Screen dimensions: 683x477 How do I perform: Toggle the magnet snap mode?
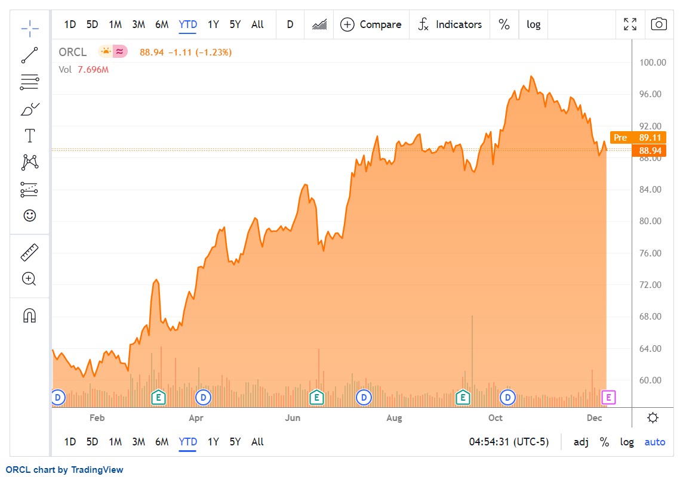[30, 315]
